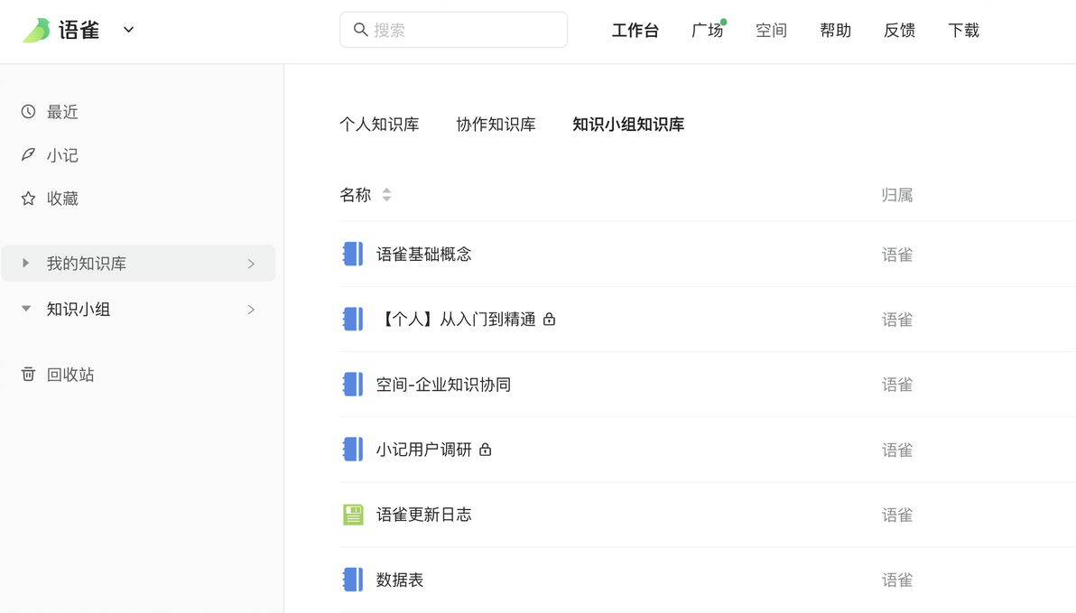Click the Yuque bird logo
The width and height of the screenshot is (1076, 613).
(36, 30)
